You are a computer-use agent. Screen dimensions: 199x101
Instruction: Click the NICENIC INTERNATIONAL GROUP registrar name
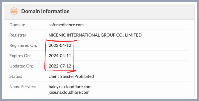point(95,35)
